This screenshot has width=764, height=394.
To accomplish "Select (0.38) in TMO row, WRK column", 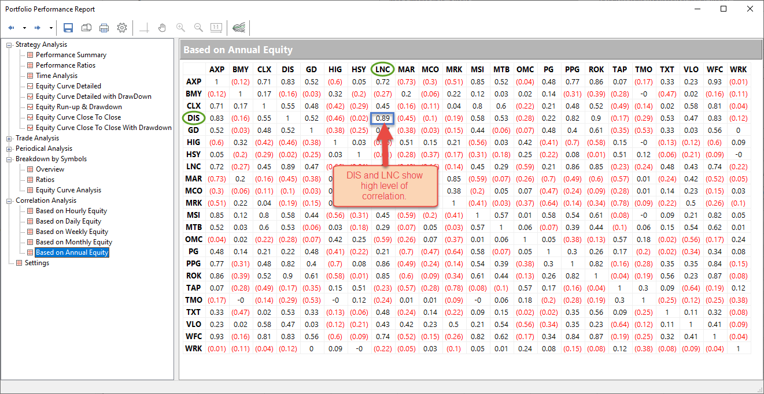I will [x=739, y=300].
